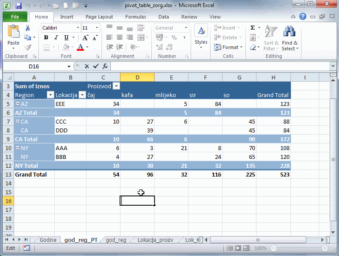Switch to the Godine sheet tab
Image resolution: width=339 pixels, height=256 pixels.
coord(48,240)
